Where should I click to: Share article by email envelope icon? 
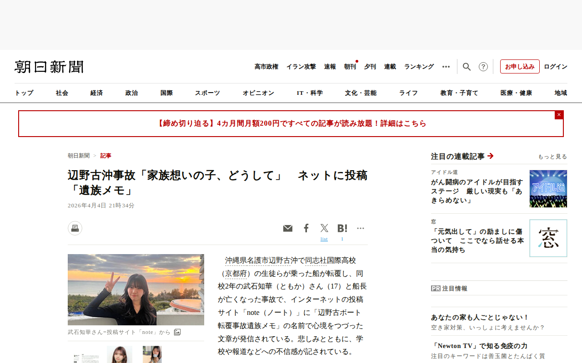tap(288, 228)
